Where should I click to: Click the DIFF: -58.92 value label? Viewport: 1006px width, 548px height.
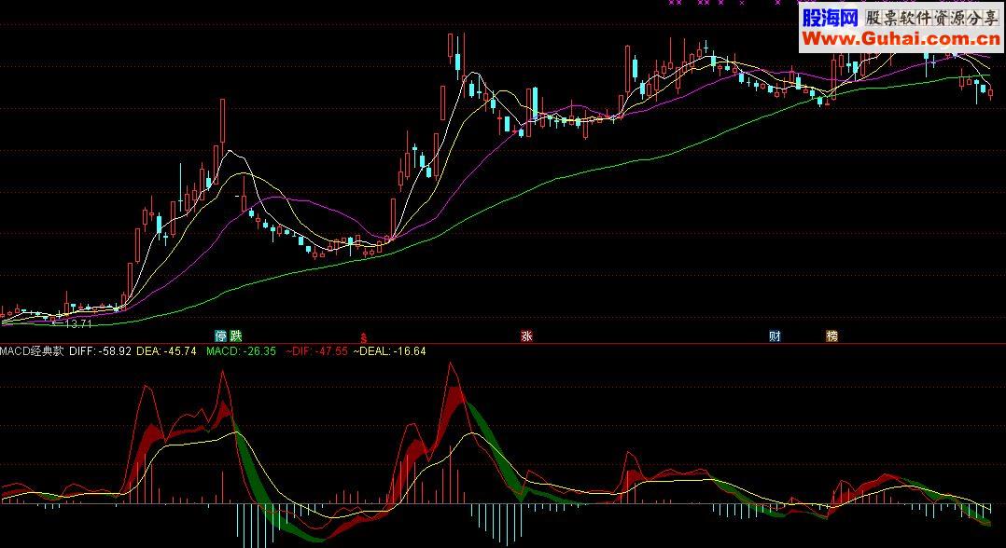[100, 351]
